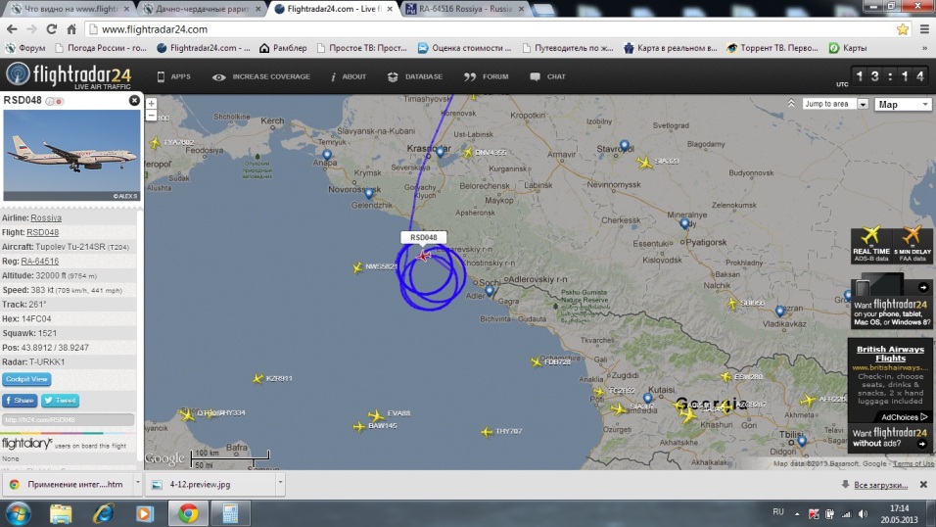Close the RSD048 flight info panel
This screenshot has height=527, width=936.
tap(134, 100)
